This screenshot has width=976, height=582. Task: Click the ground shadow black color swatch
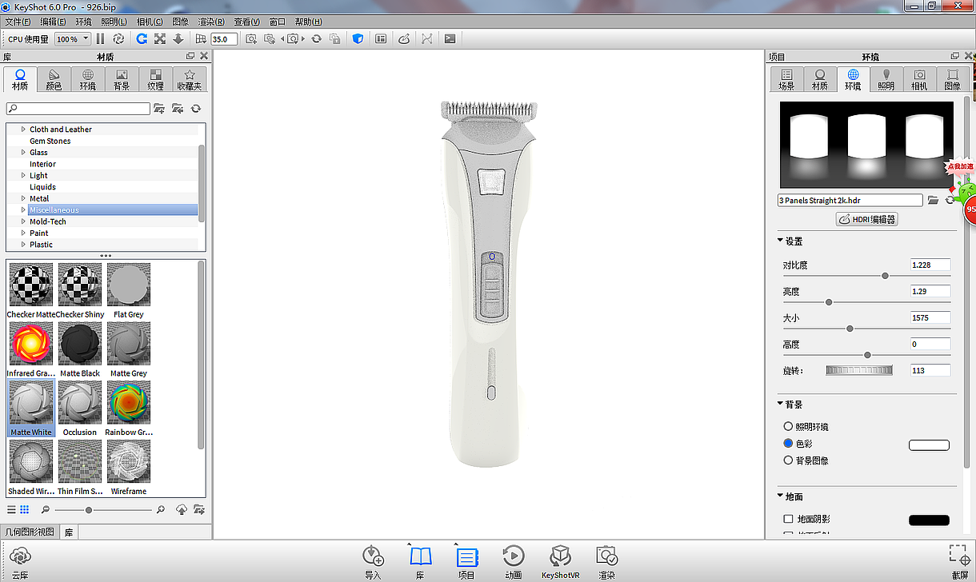(929, 520)
